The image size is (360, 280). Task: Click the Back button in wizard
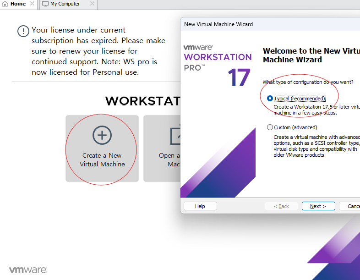(x=282, y=206)
